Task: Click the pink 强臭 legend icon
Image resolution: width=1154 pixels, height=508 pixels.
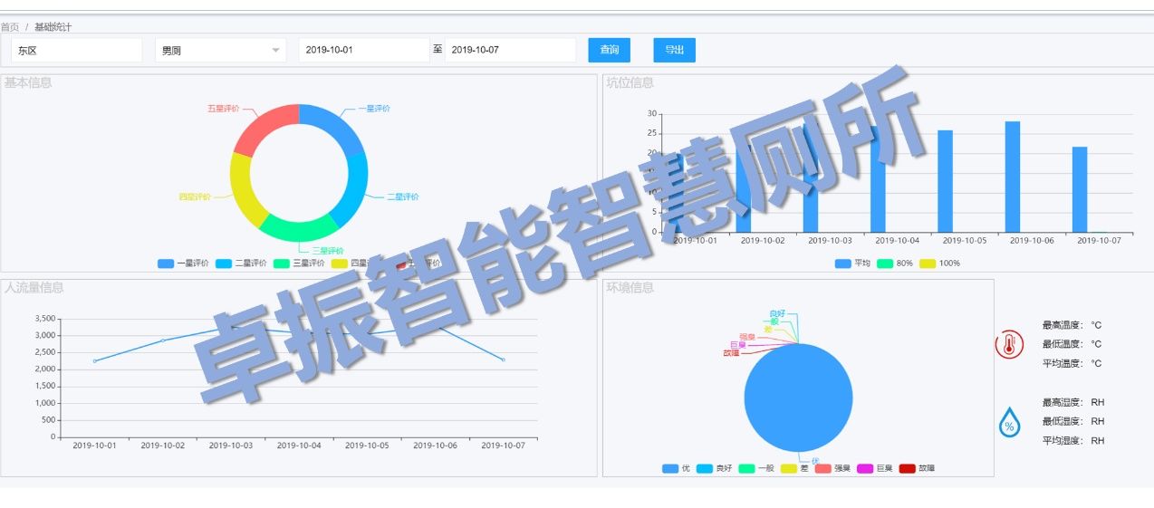Action: click(822, 468)
